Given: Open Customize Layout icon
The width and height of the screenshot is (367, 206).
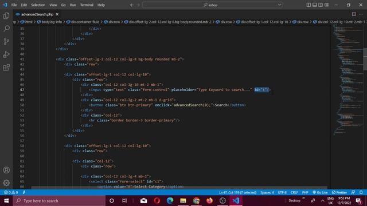Looking at the screenshot, I should click(326, 5).
